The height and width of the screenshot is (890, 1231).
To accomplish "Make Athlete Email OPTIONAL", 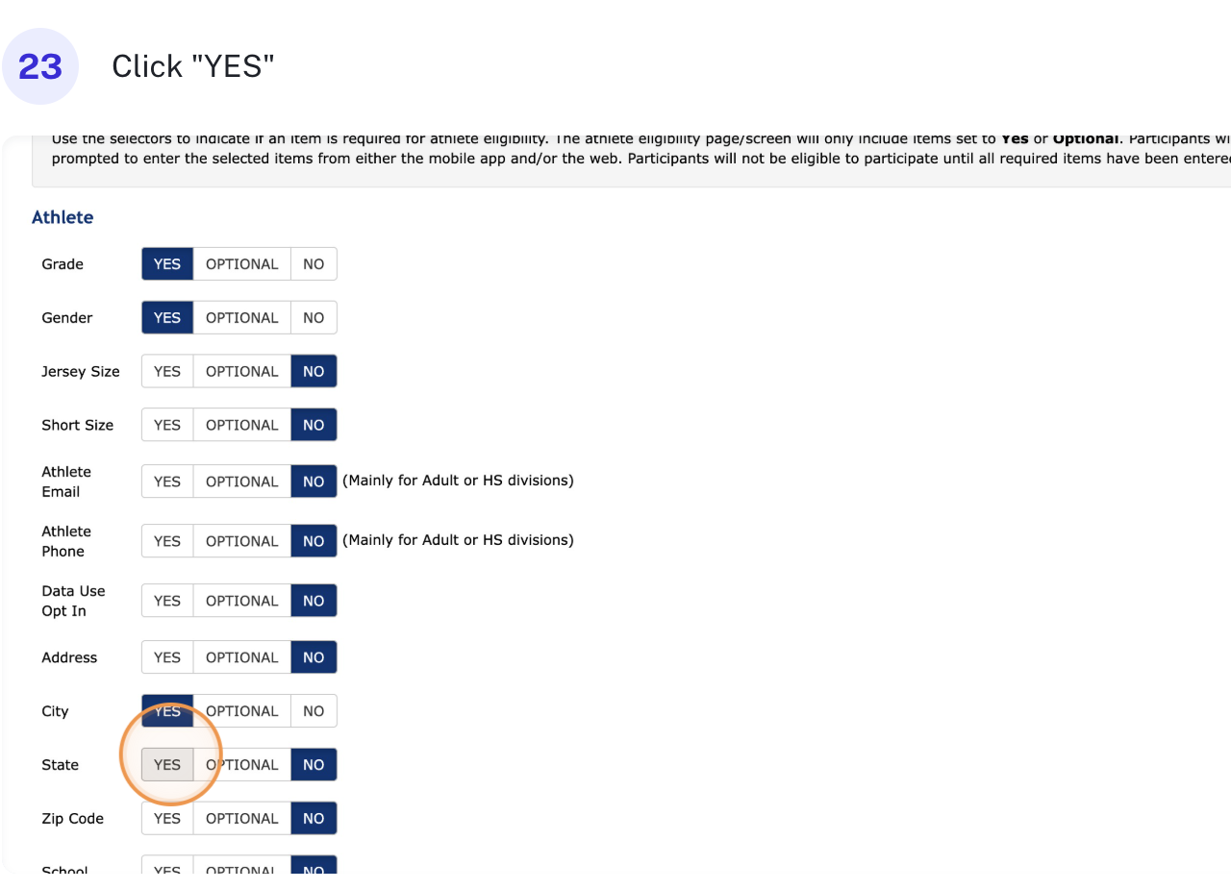I will click(x=241, y=482).
